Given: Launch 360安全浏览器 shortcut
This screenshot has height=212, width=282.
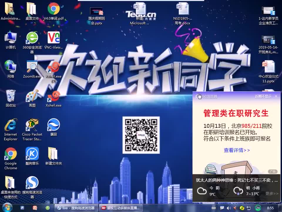Looking at the screenshot, I should 32,42.
